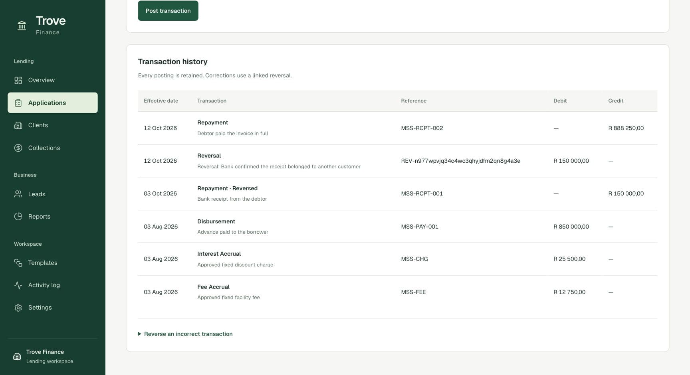
Task: Click 'Debtor paid the invoice in full' note
Action: click(232, 134)
